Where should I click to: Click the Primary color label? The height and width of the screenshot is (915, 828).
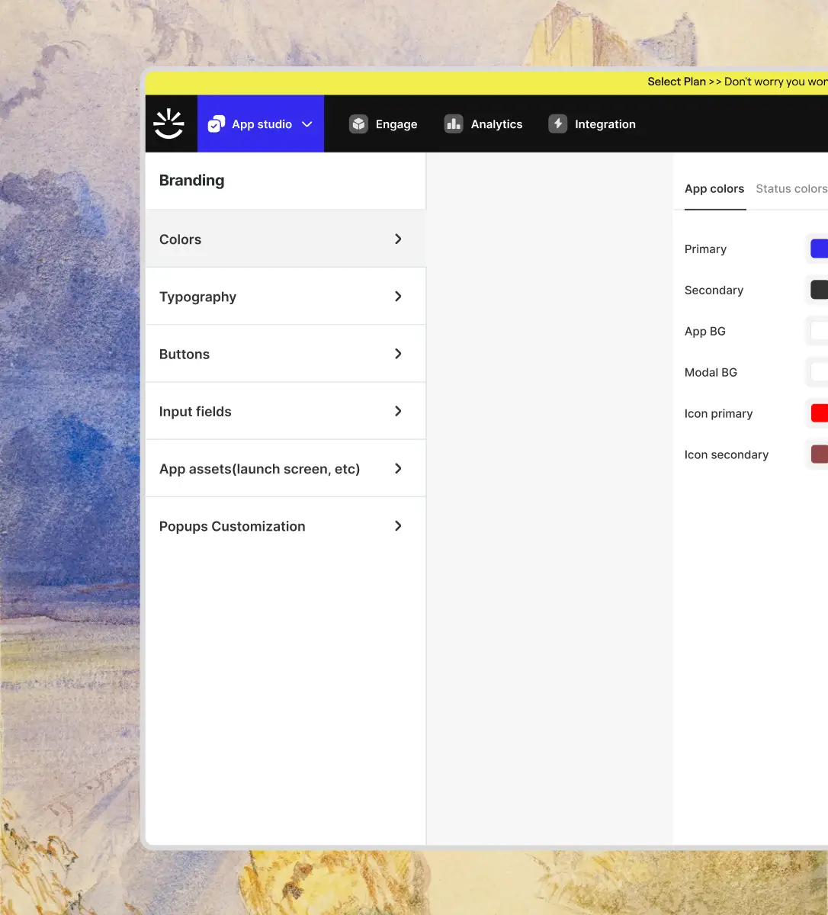(705, 249)
